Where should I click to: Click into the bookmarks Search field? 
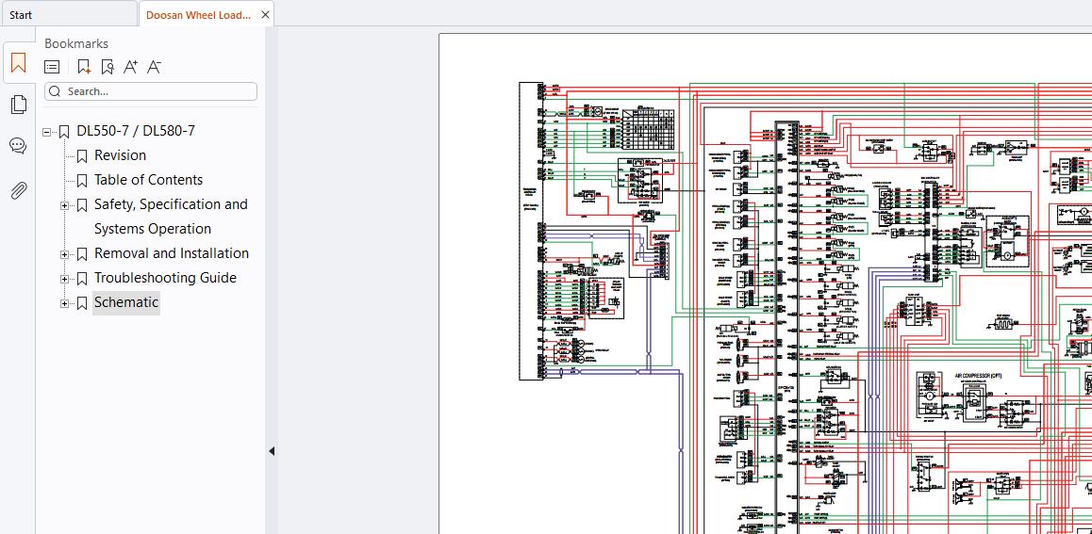click(151, 91)
